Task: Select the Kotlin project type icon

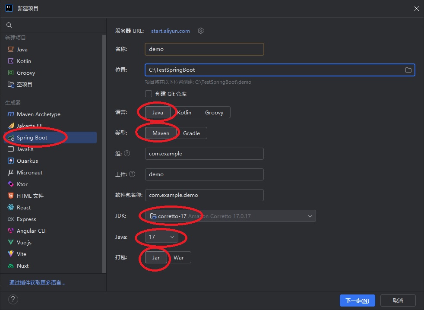Action: point(11,61)
